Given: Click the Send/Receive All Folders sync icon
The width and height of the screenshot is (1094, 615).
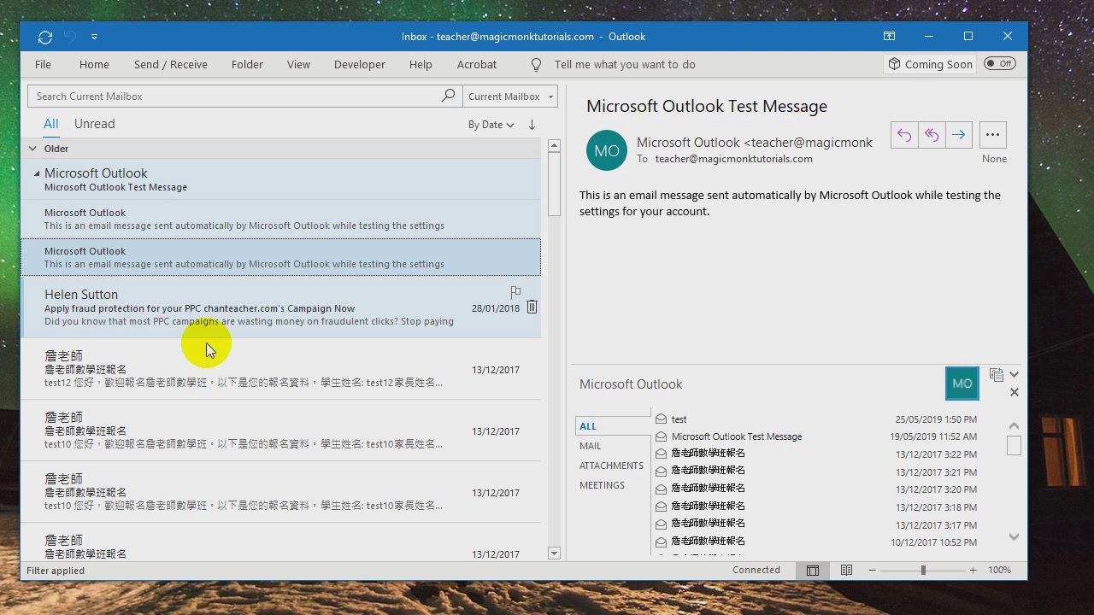Looking at the screenshot, I should click(x=45, y=37).
